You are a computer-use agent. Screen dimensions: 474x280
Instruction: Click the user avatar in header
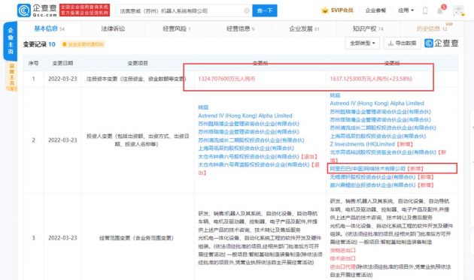(458, 11)
